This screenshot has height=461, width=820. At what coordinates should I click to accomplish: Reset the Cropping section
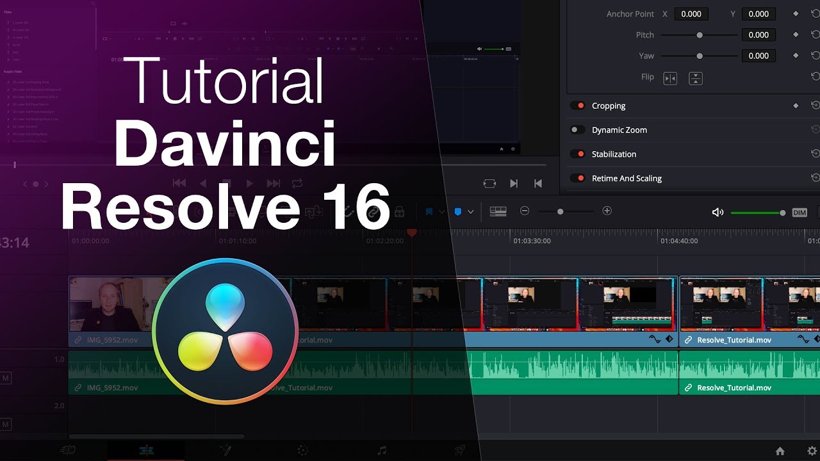click(815, 106)
